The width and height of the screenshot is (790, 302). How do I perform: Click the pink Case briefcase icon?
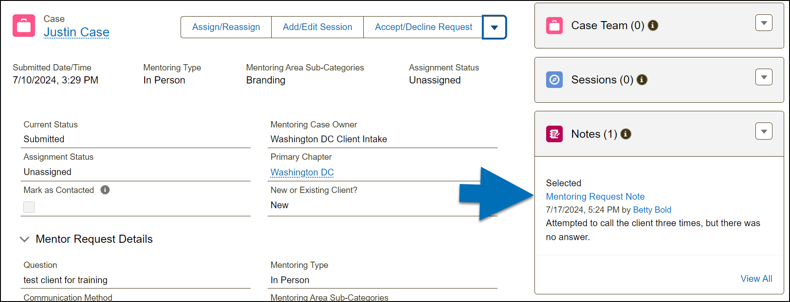[x=24, y=26]
